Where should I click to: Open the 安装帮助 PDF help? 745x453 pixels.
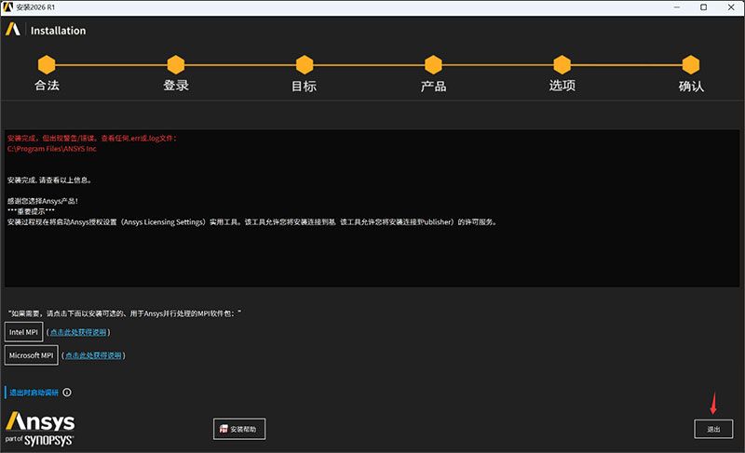pos(239,429)
